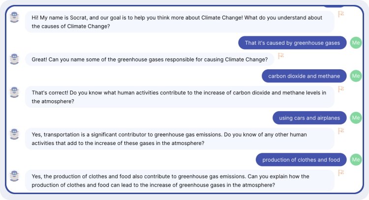Viewport: 369px width, 200px height.
Task: Click Socrat's greeting message about Climate Change
Action: (180, 22)
